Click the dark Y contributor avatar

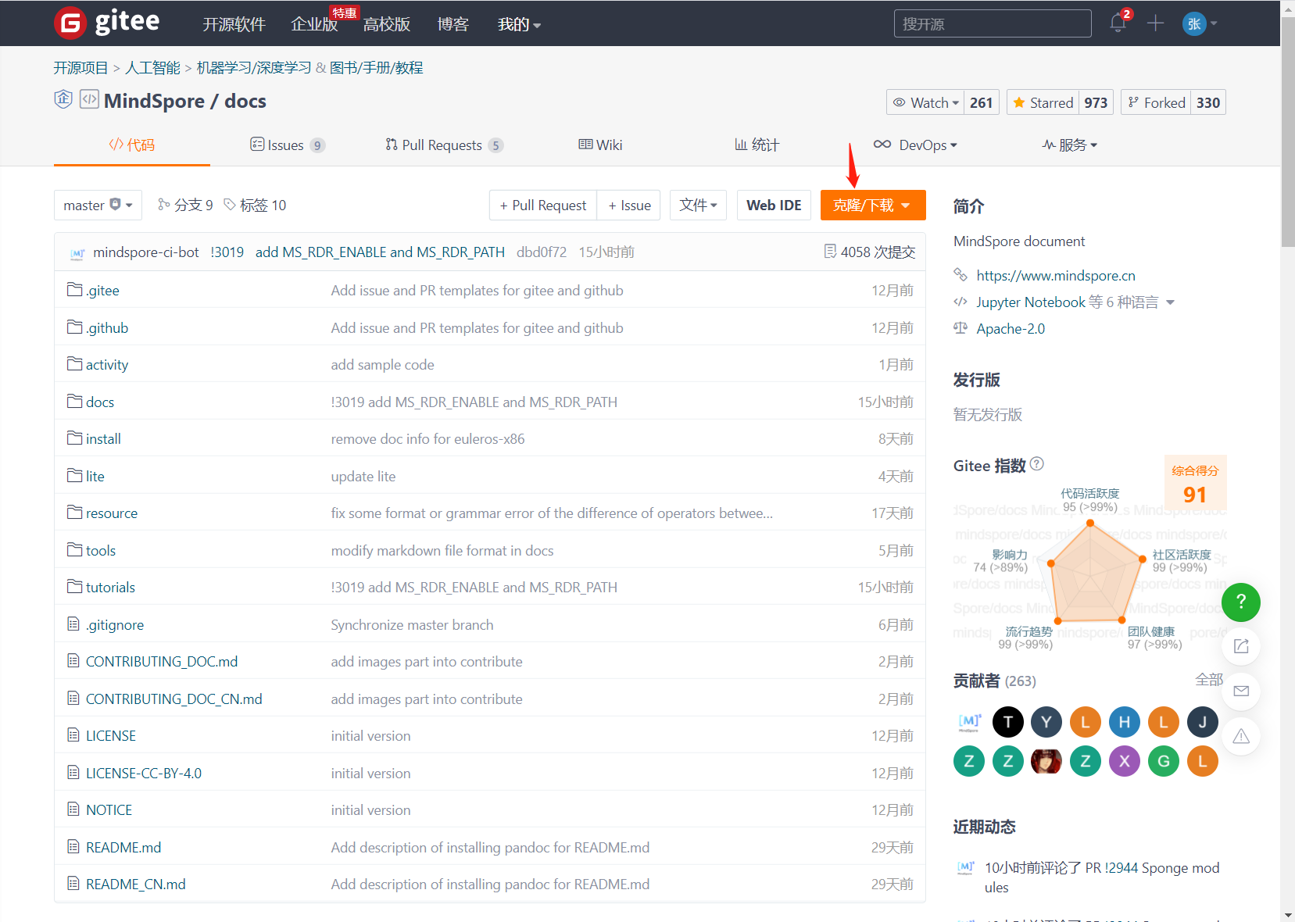point(1046,722)
